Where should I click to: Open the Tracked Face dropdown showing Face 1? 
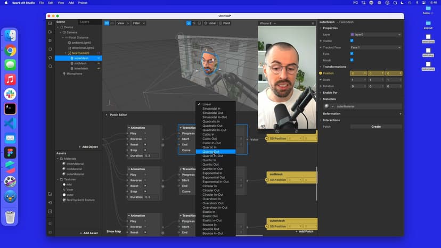375,47
